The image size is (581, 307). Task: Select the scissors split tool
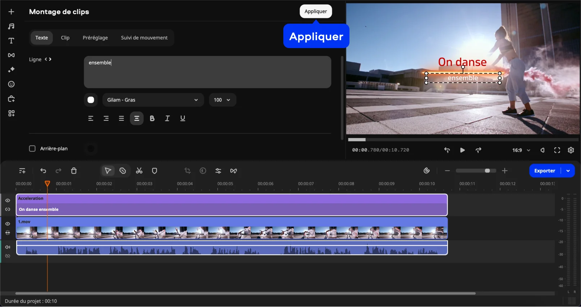coord(139,171)
